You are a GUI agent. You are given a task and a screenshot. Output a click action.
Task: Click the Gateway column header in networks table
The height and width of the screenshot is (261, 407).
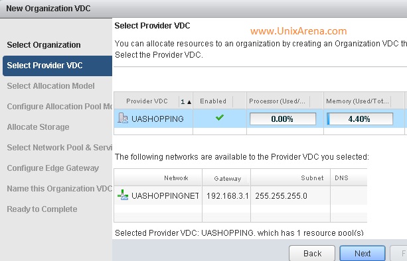point(227,178)
